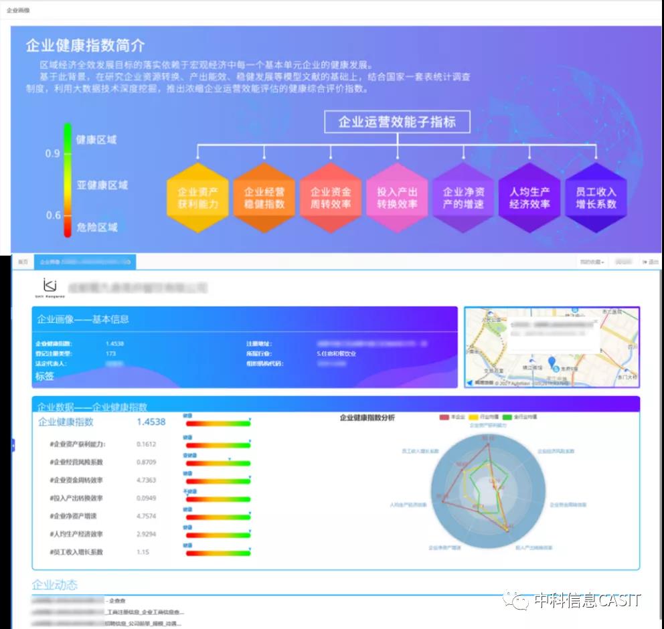
Task: Close the 企业画像 tab with its x icon
Action: pyautogui.click(x=129, y=262)
